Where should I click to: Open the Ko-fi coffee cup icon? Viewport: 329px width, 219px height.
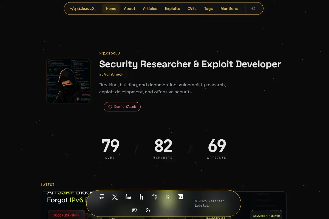(x=135, y=210)
